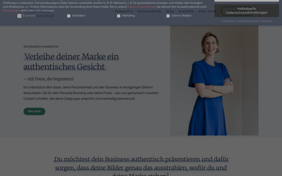Open the Cookie-Details footer link
282x176 pixels.
[228, 21]
